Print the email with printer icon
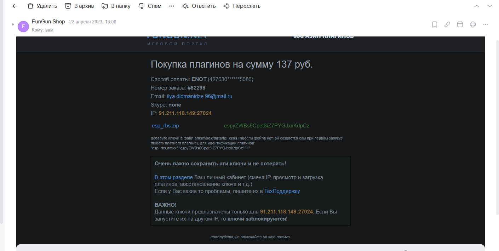Viewport: 499px width, 251px height. [473, 24]
